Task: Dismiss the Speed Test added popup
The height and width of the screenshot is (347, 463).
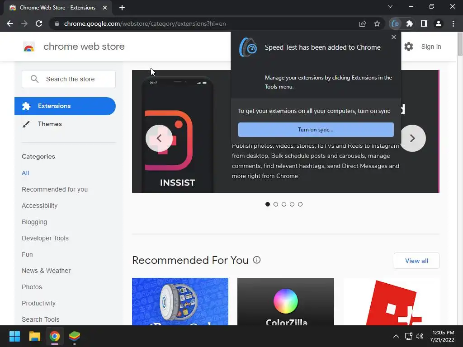Action: [394, 37]
